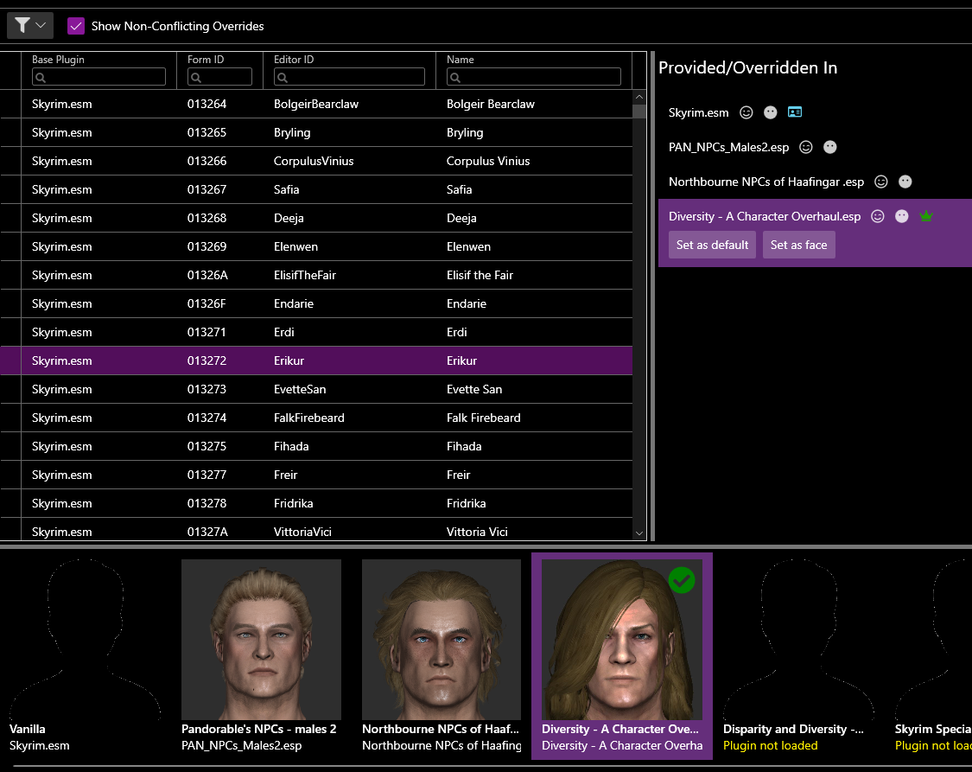This screenshot has width=972, height=772.
Task: Uncheck Show Non-Conflicting Overrides
Action: [76, 26]
